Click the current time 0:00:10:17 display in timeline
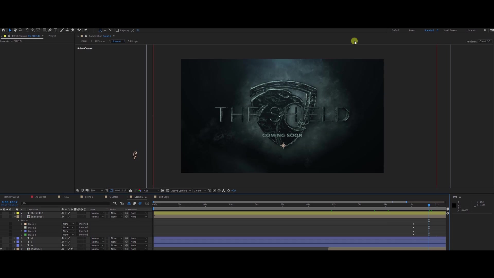This screenshot has height=278, width=494. tap(10, 202)
